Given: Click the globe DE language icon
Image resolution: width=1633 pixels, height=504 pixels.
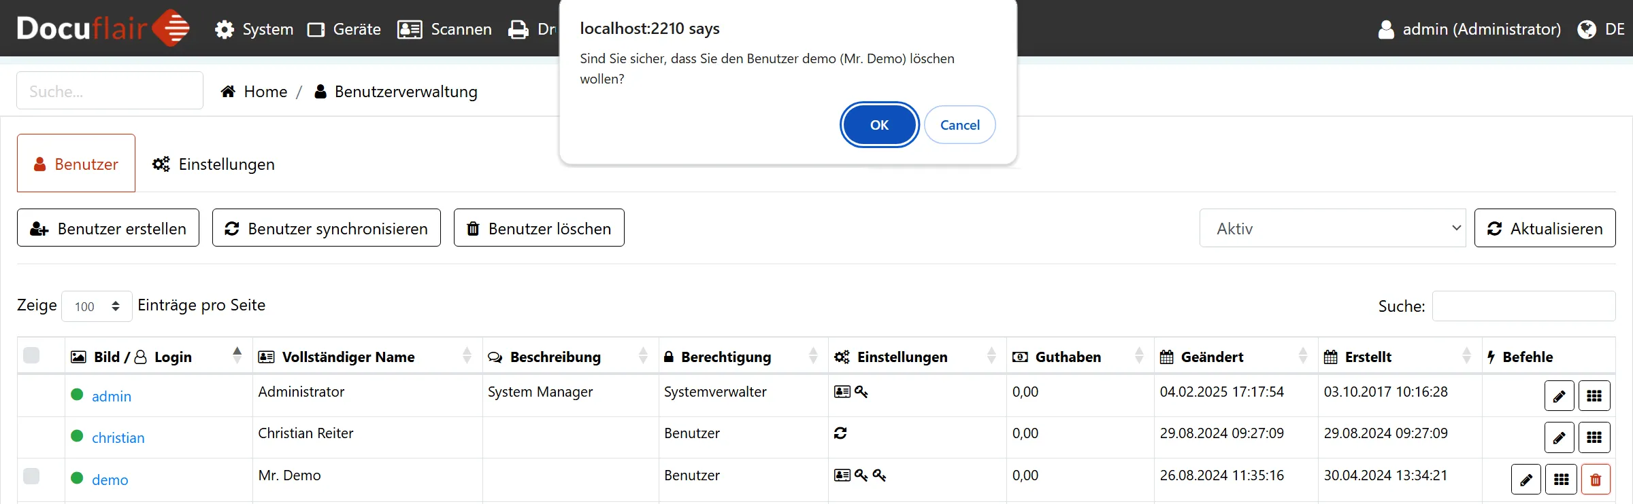Looking at the screenshot, I should pos(1587,29).
